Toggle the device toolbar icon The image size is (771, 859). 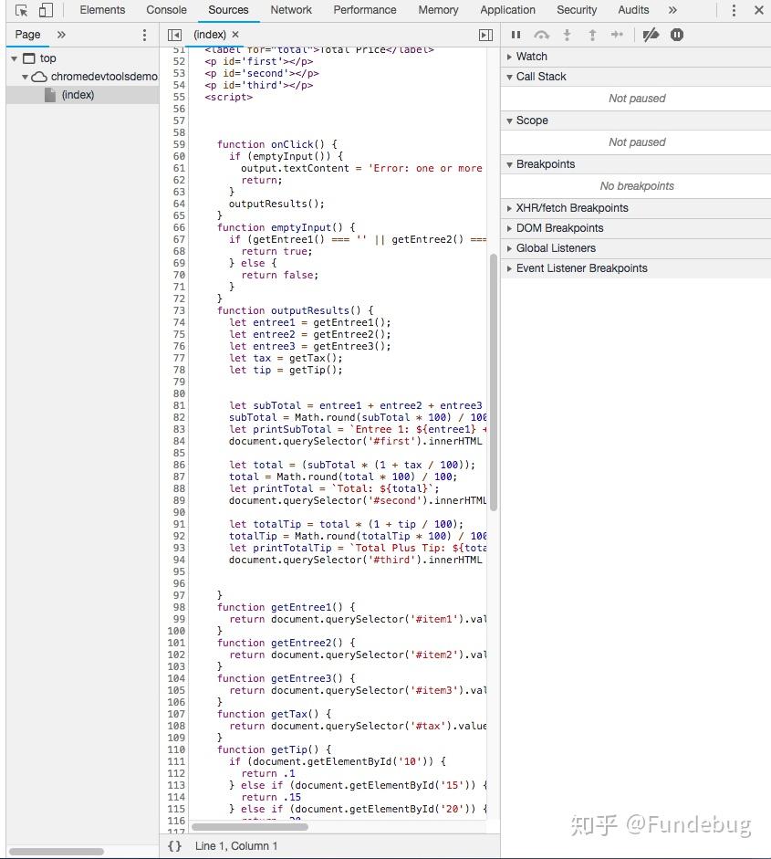pyautogui.click(x=46, y=10)
